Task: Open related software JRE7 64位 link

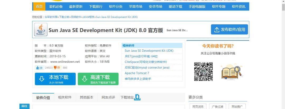Action: pyautogui.click(x=141, y=56)
